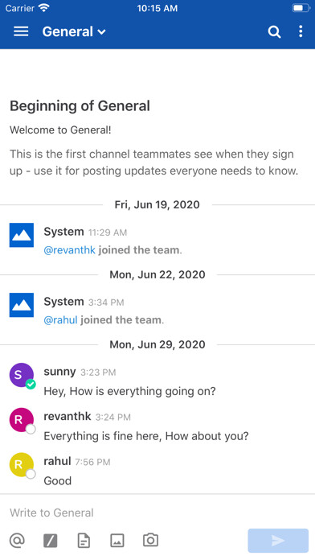View sunny's profile avatar
The width and height of the screenshot is (315, 560).
point(22,375)
